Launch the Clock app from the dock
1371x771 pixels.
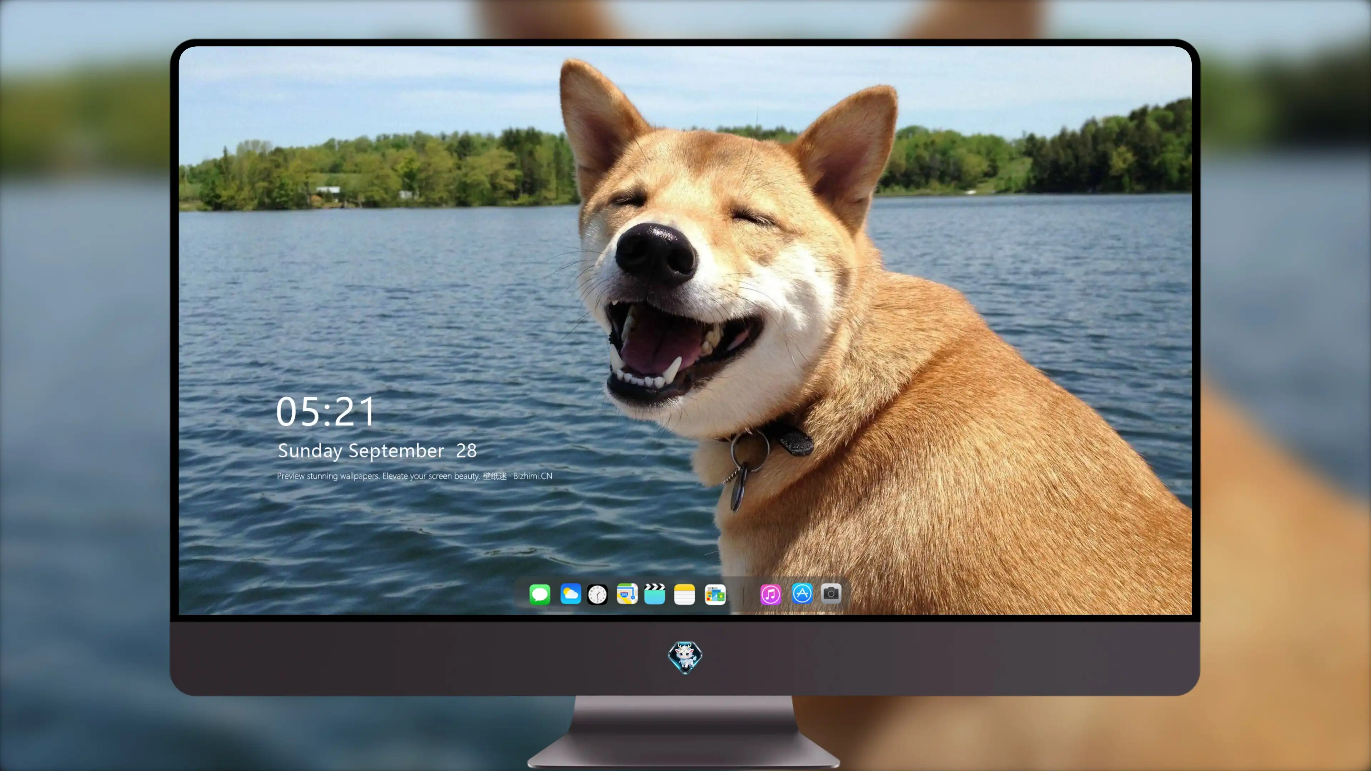click(x=597, y=594)
